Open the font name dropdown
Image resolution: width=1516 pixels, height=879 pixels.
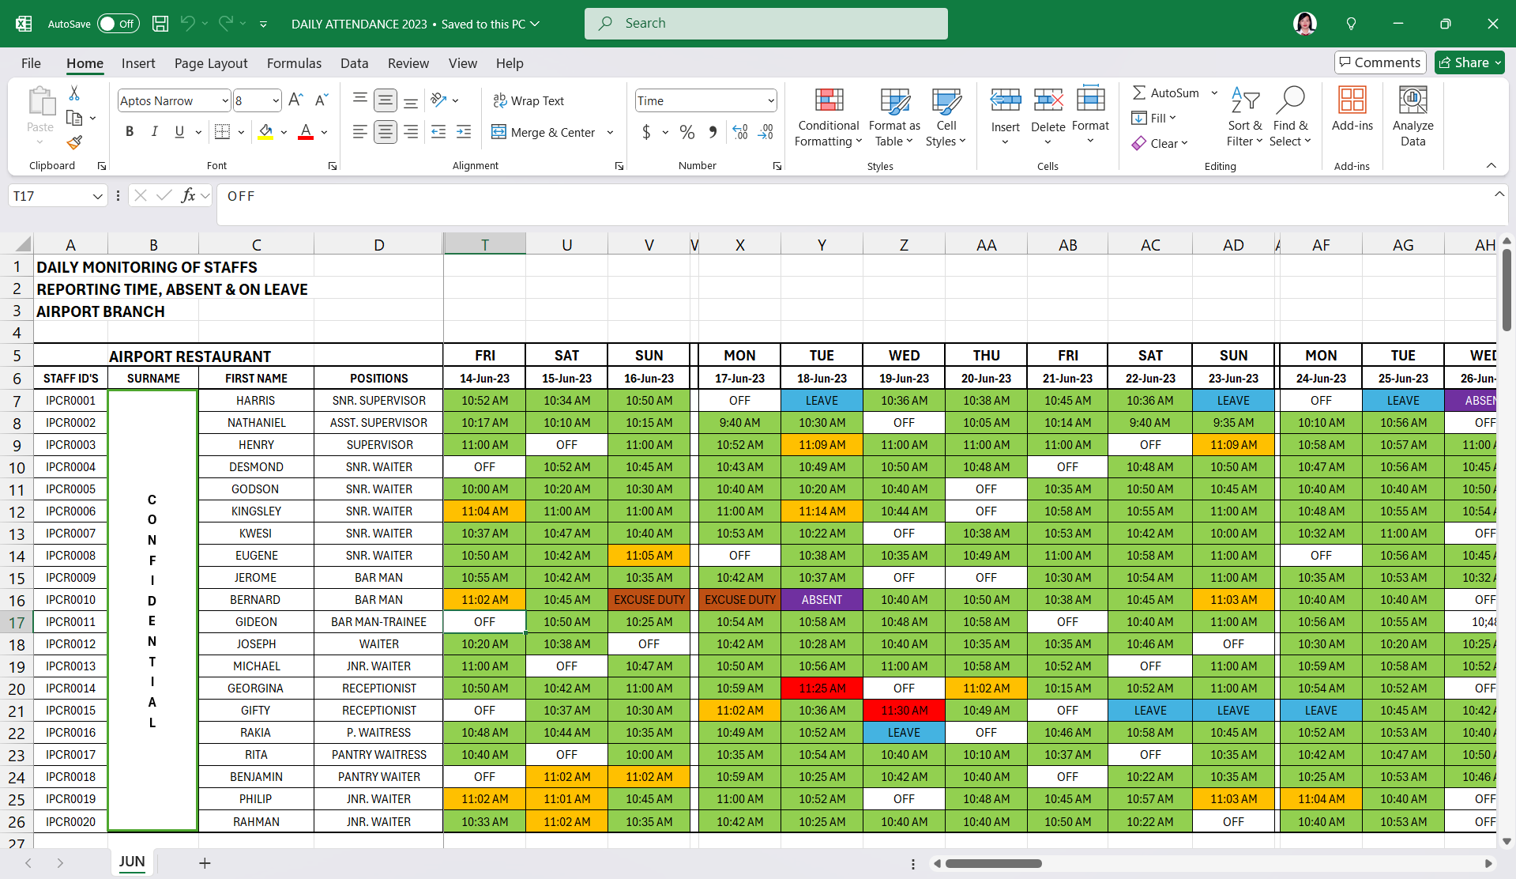point(225,100)
